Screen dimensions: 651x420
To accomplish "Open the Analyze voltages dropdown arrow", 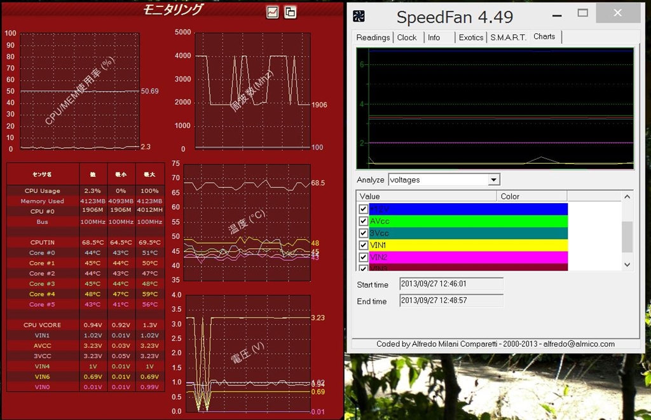I will pos(493,180).
